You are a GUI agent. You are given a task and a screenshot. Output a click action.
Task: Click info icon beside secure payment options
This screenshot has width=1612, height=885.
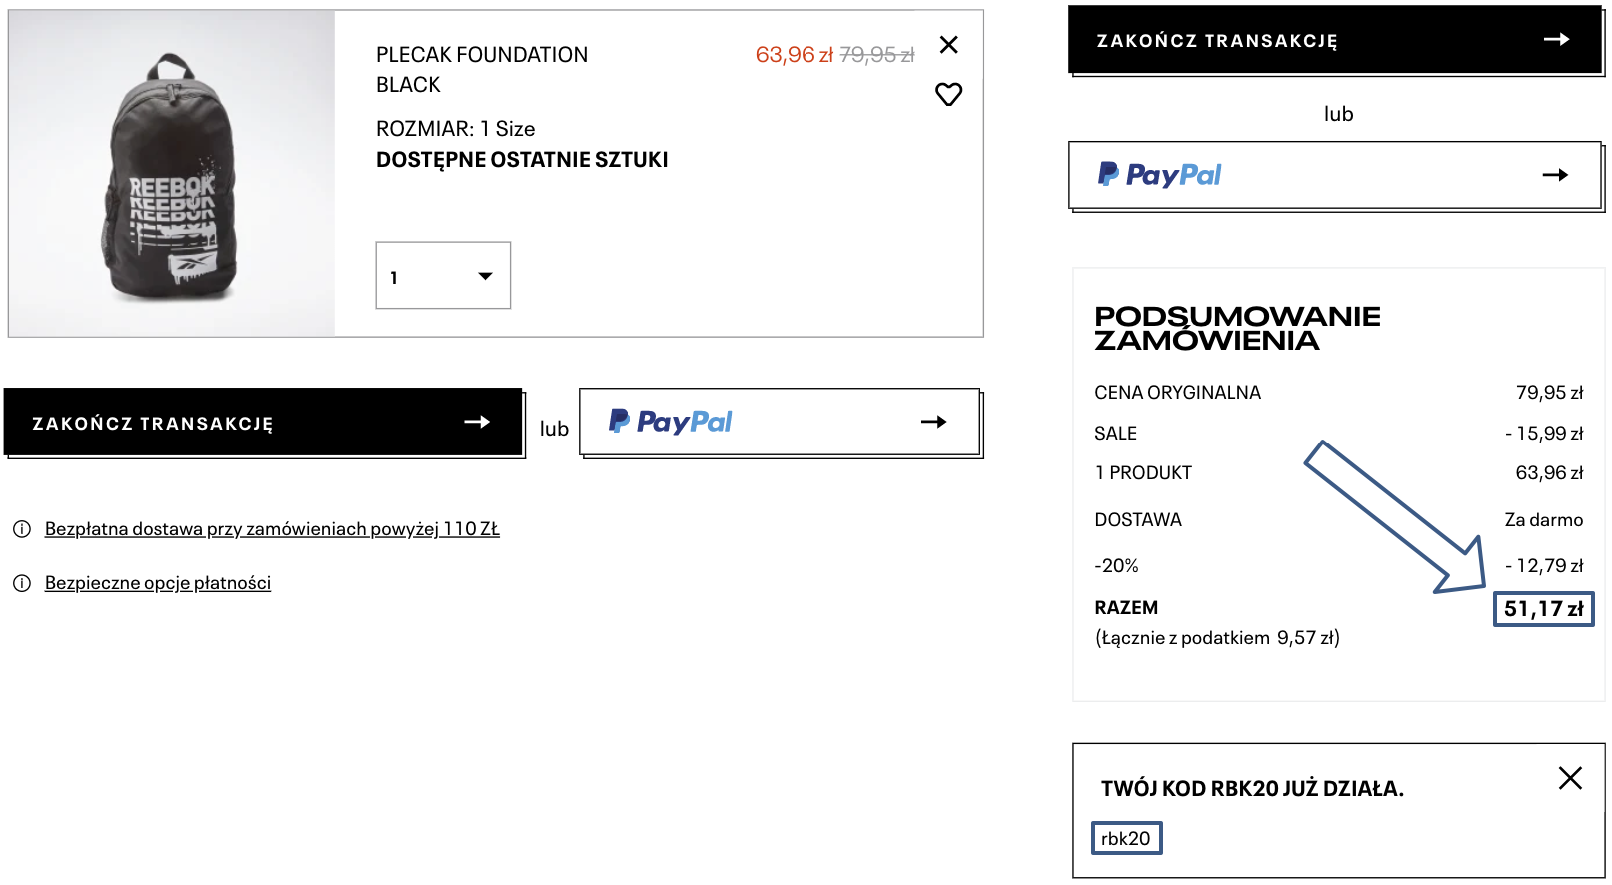pos(22,583)
